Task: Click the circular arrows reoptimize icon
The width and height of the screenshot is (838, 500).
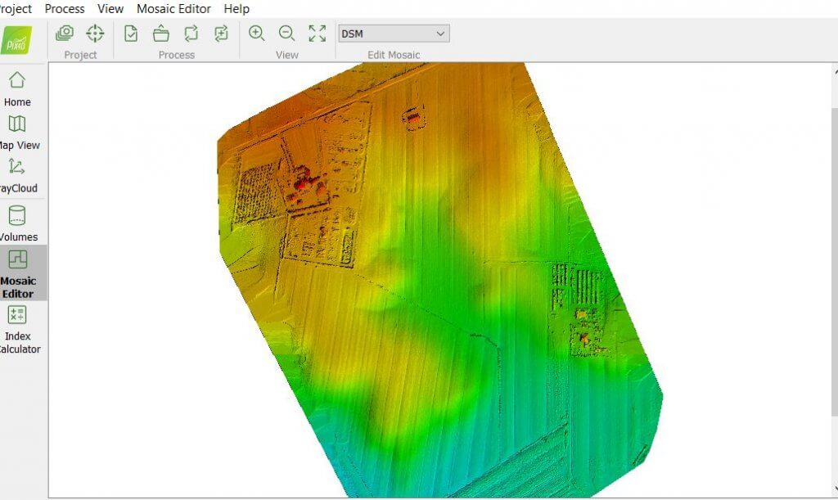Action: pos(191,34)
